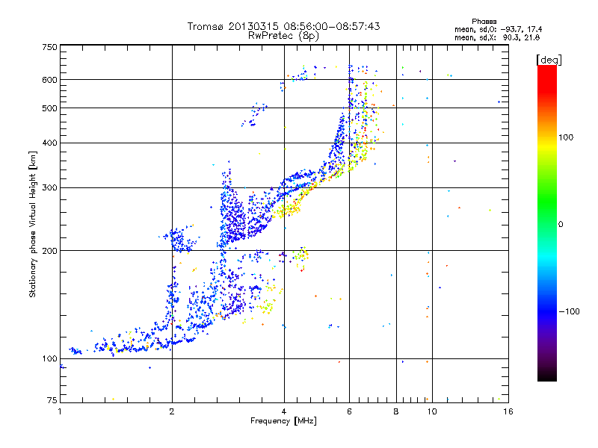Click the x-axis tick label '1'
The width and height of the screenshot is (598, 448).
pos(60,411)
